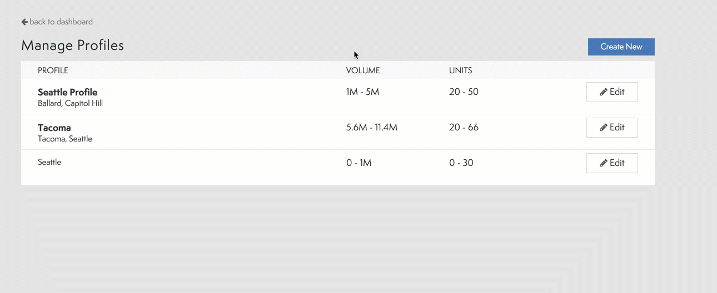Screen dimensions: 717x293
Task: Click the Tacoma, Seattle subtitle text
Action: 65,139
